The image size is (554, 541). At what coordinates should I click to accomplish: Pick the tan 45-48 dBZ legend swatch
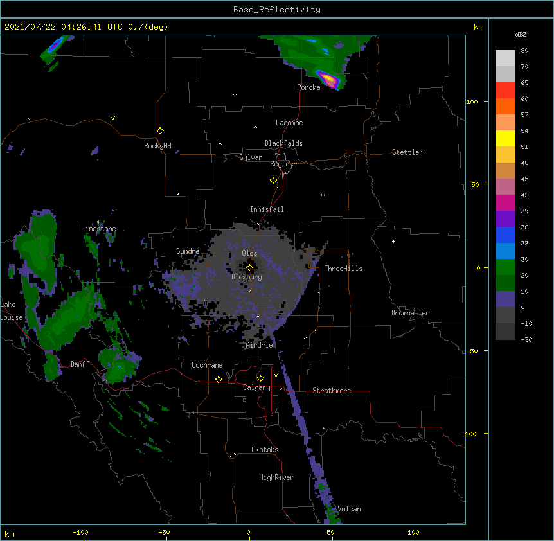pos(505,170)
